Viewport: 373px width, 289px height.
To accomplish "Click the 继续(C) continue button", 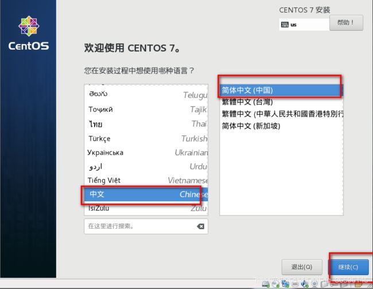I will (348, 267).
